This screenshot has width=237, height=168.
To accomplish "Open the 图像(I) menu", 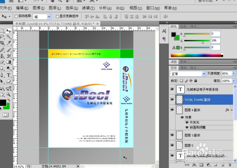I will tap(39, 8).
